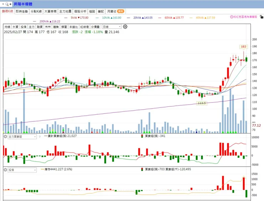264x201 pixels.
Task: Close the 投信 indicator panel
Action: click(x=5, y=170)
